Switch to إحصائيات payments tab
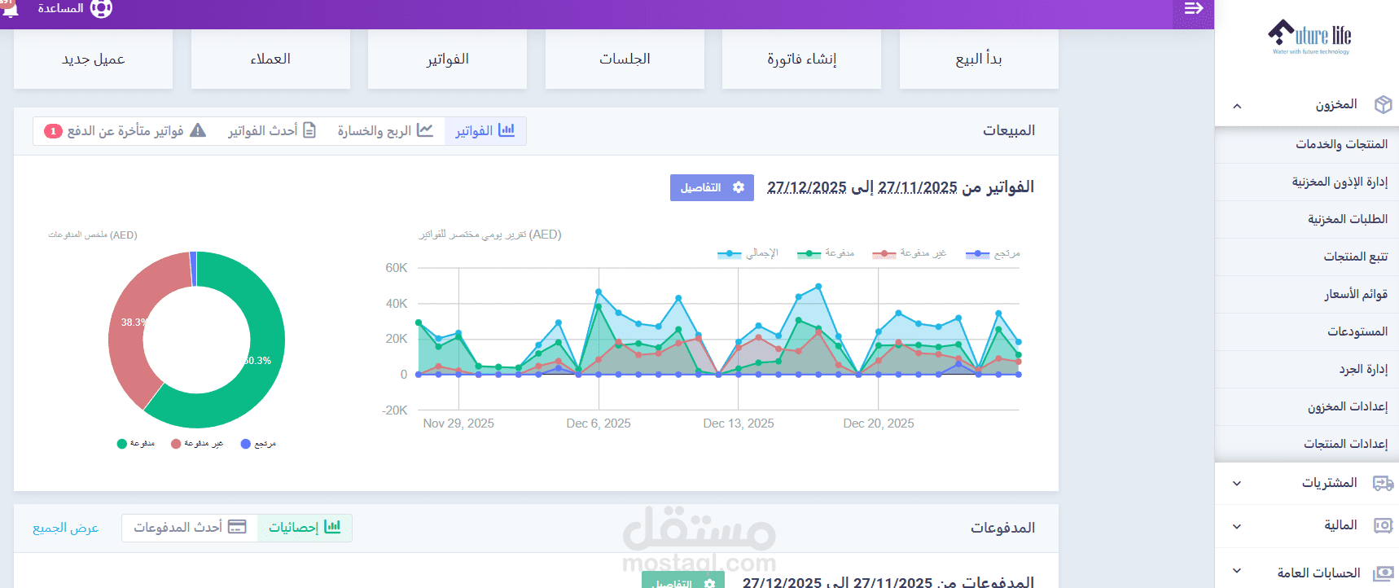Screen dimensions: 1399x588 (305, 527)
